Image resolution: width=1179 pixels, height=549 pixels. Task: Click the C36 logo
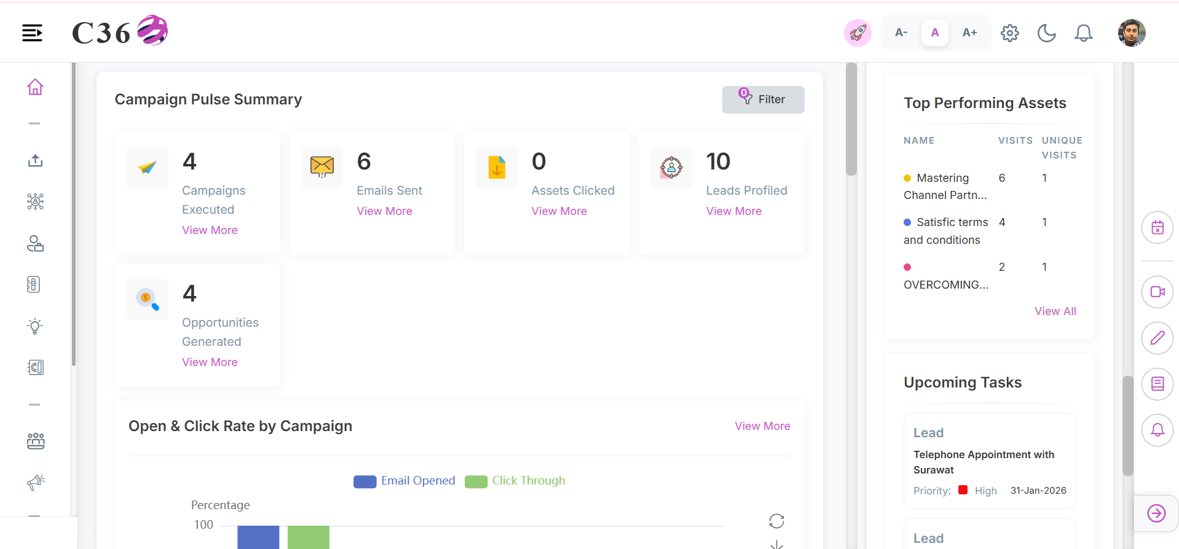(x=120, y=31)
